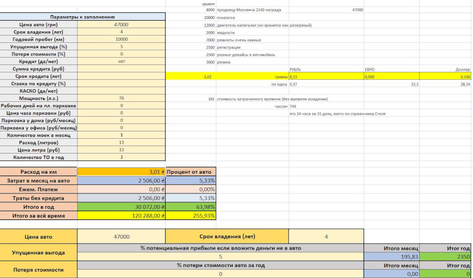Select the 'Количество моек в месяц' label
473x278 pixels.
[x=38, y=135]
